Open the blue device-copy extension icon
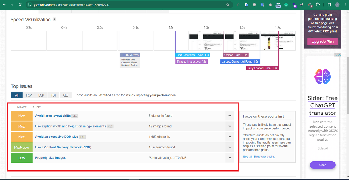This screenshot has height=180, width=349. point(246,5)
